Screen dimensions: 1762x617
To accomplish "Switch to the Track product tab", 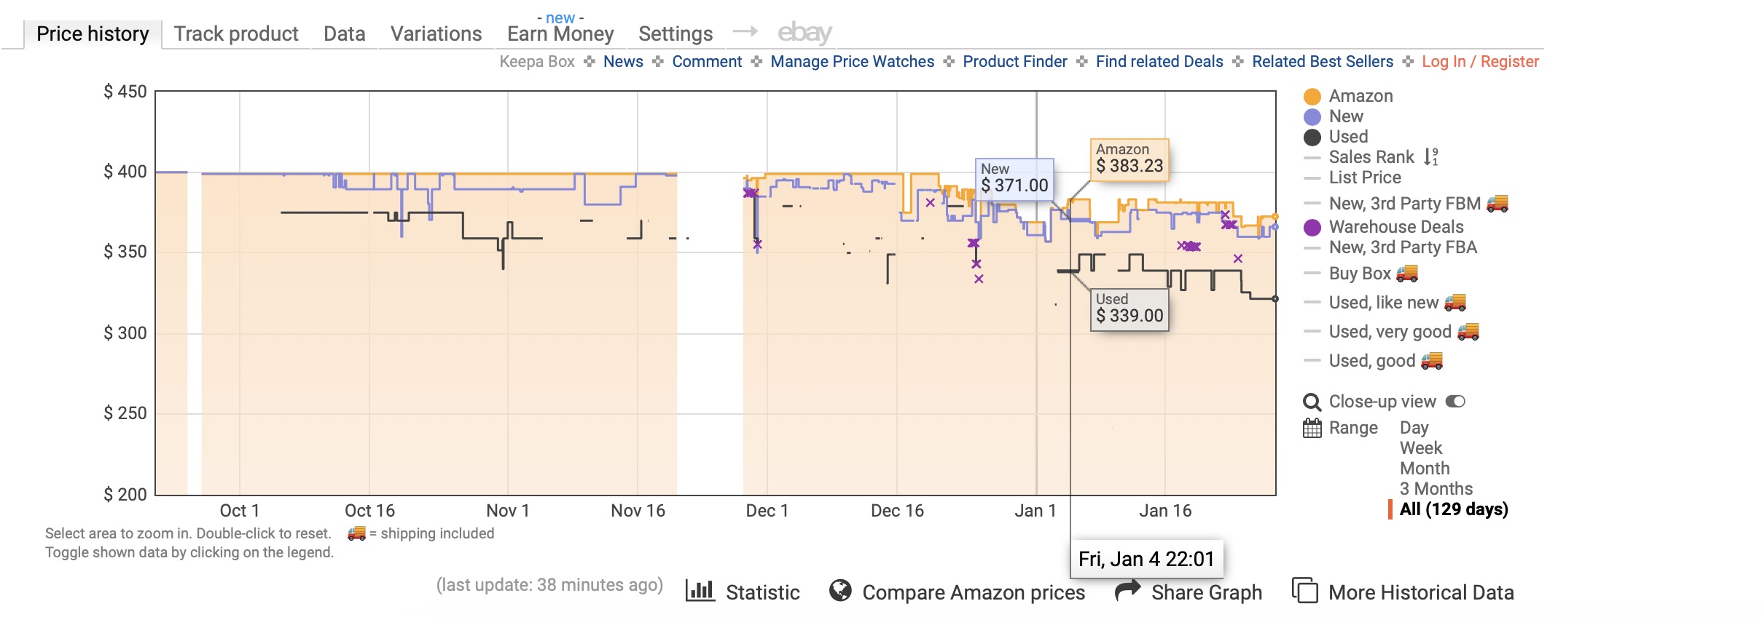I will [236, 33].
